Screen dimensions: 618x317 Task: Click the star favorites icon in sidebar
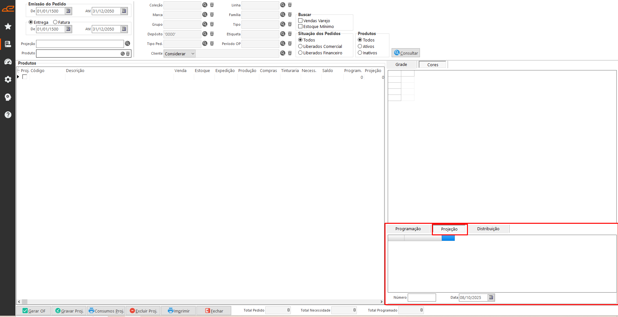8,26
